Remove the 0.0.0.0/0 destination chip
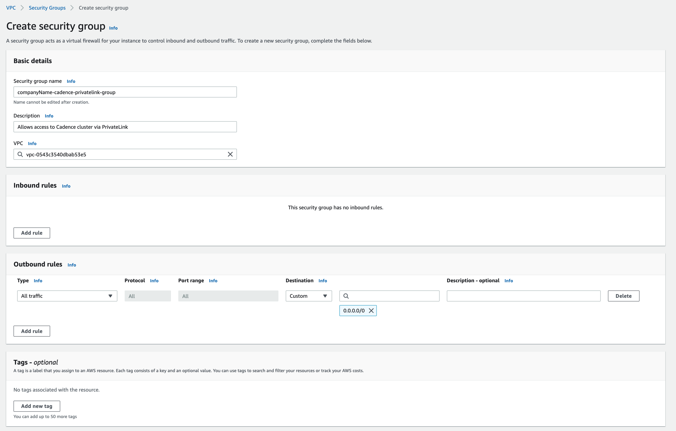The width and height of the screenshot is (676, 431). point(371,311)
